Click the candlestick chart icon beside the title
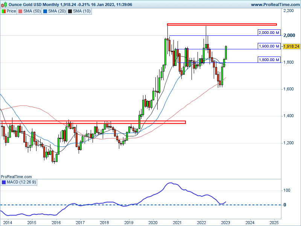Screen dimensions: 301x226 click(x=3, y=5)
